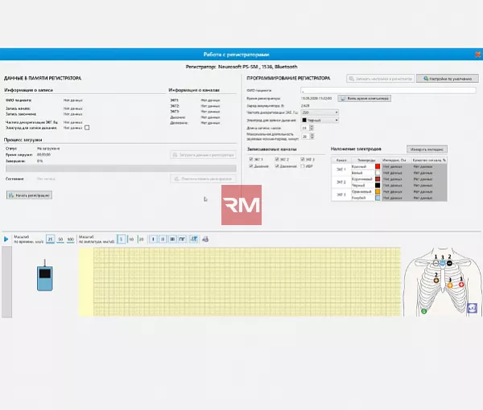The height and width of the screenshot is (410, 483).
Task: Close the Работа с регистраторами window
Action: 477,55
